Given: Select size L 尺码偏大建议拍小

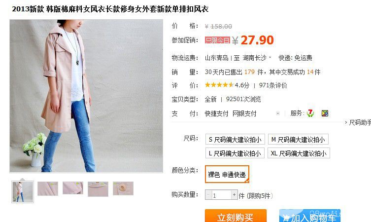Looking at the screenshot, I should (x=235, y=153).
